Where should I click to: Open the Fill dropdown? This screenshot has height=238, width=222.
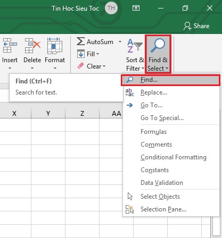97,54
